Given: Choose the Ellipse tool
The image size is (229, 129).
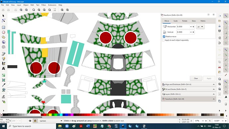Looking at the screenshot, I should [x=4, y=32].
